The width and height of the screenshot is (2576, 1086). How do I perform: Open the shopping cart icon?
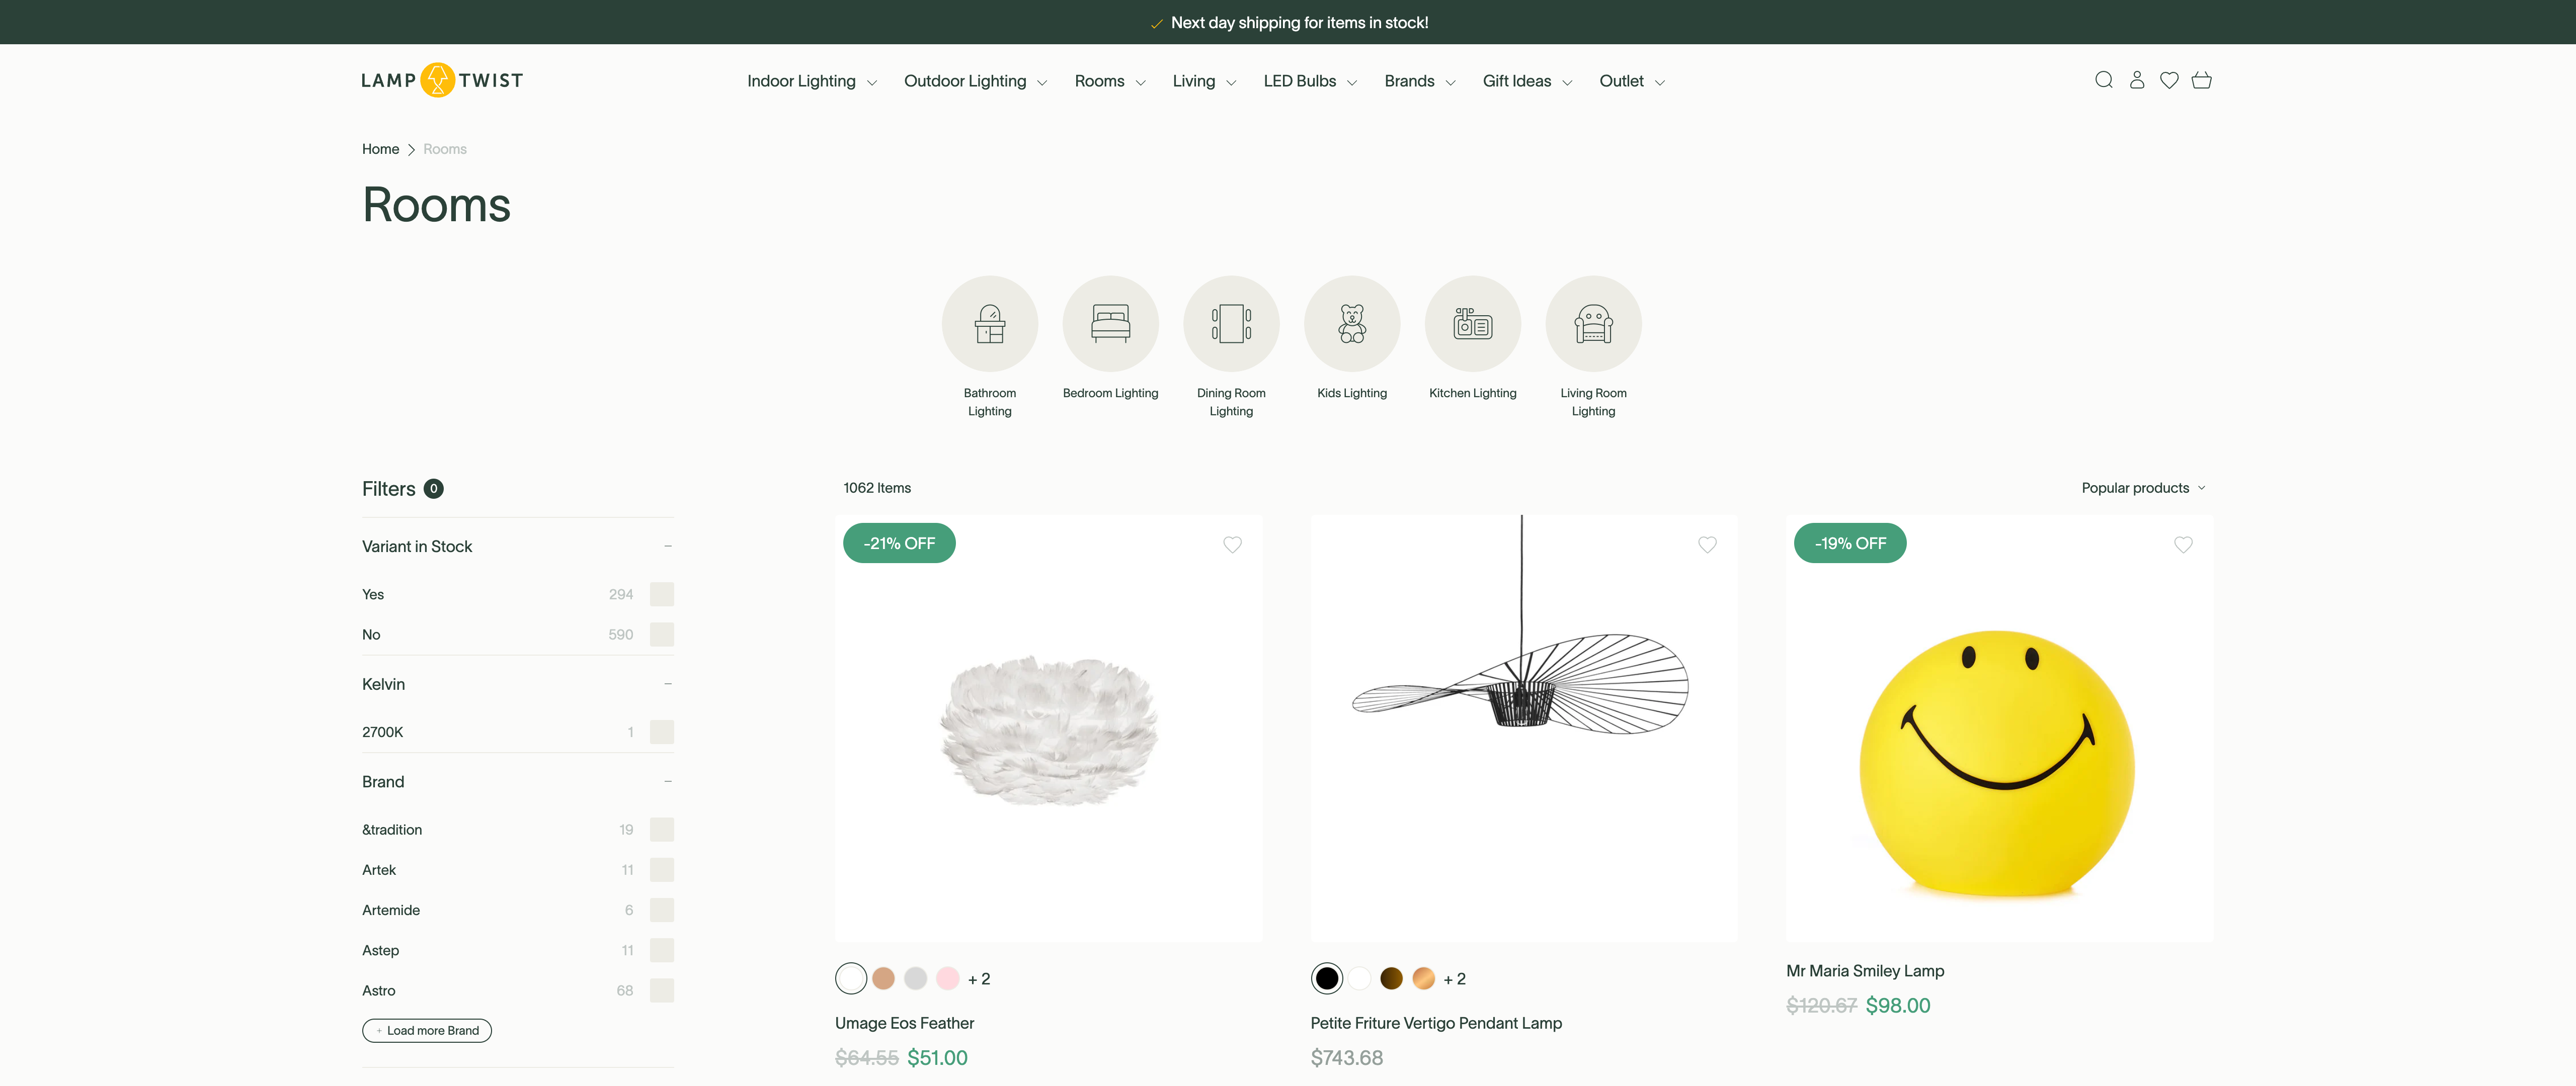pos(2202,80)
